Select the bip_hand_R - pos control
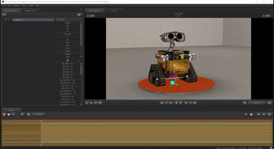This screenshot has height=149, width=274. [x=67, y=96]
